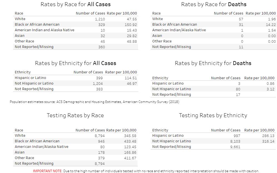Click the 'Testing Rates by Ethnicity' heading
277x173 pixels.
coord(213,115)
